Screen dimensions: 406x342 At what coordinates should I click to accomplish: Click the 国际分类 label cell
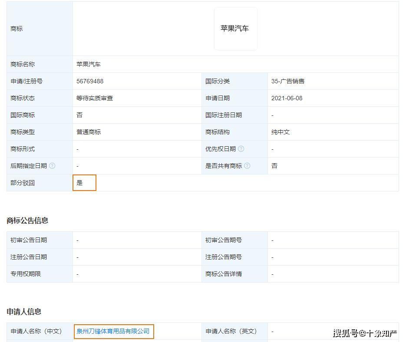(234, 81)
